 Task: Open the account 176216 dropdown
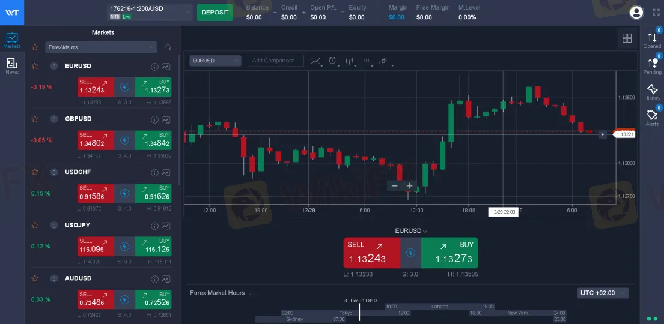click(x=150, y=12)
